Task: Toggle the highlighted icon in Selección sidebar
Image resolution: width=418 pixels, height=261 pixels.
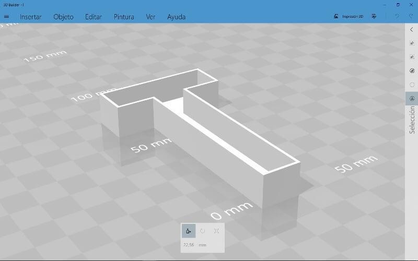Action: [x=412, y=98]
